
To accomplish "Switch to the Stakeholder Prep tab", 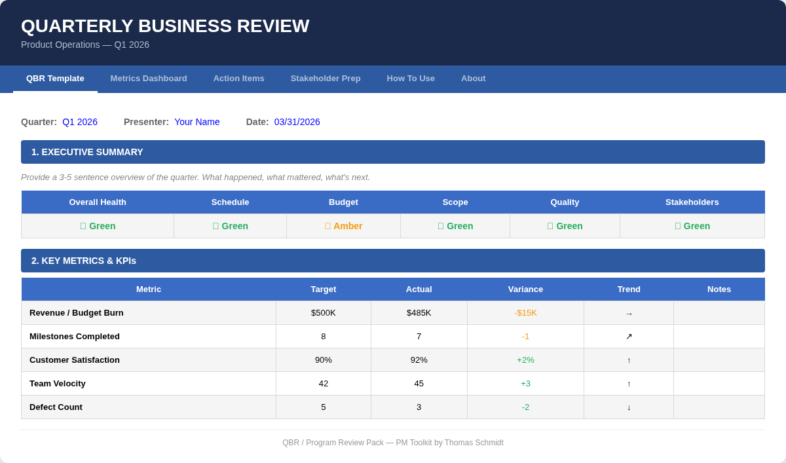I will tap(326, 79).
